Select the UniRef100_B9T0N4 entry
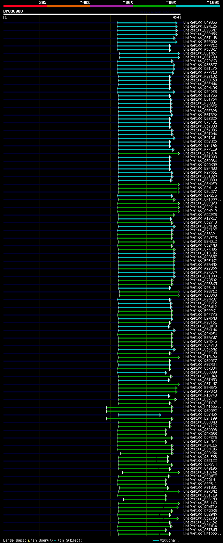Screen dimensions: 223x543 pyautogui.click(x=200, y=134)
